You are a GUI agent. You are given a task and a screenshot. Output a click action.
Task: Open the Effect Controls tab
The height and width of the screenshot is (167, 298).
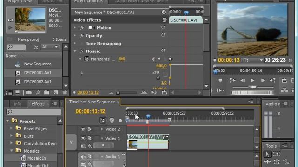tap(88, 1)
